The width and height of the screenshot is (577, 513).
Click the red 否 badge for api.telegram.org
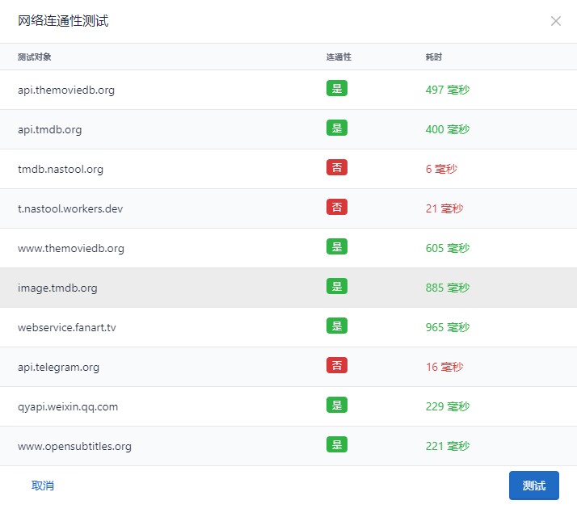[337, 365]
